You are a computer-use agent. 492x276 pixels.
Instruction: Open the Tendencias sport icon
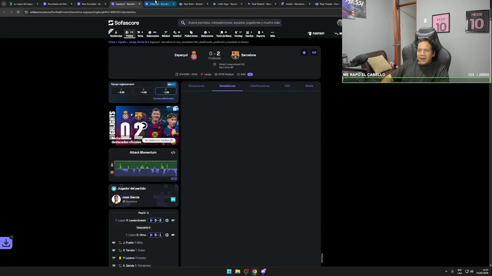point(116,34)
